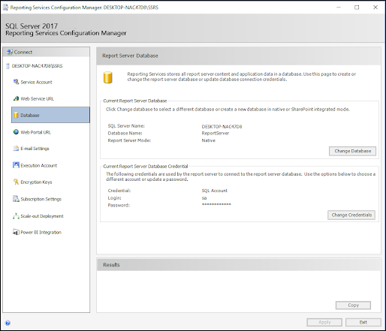Click the Copy button in Results
Screen dimensions: 386x331
coord(353,305)
